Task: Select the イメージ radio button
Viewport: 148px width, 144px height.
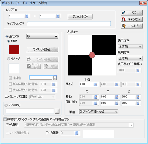Action: (9, 59)
